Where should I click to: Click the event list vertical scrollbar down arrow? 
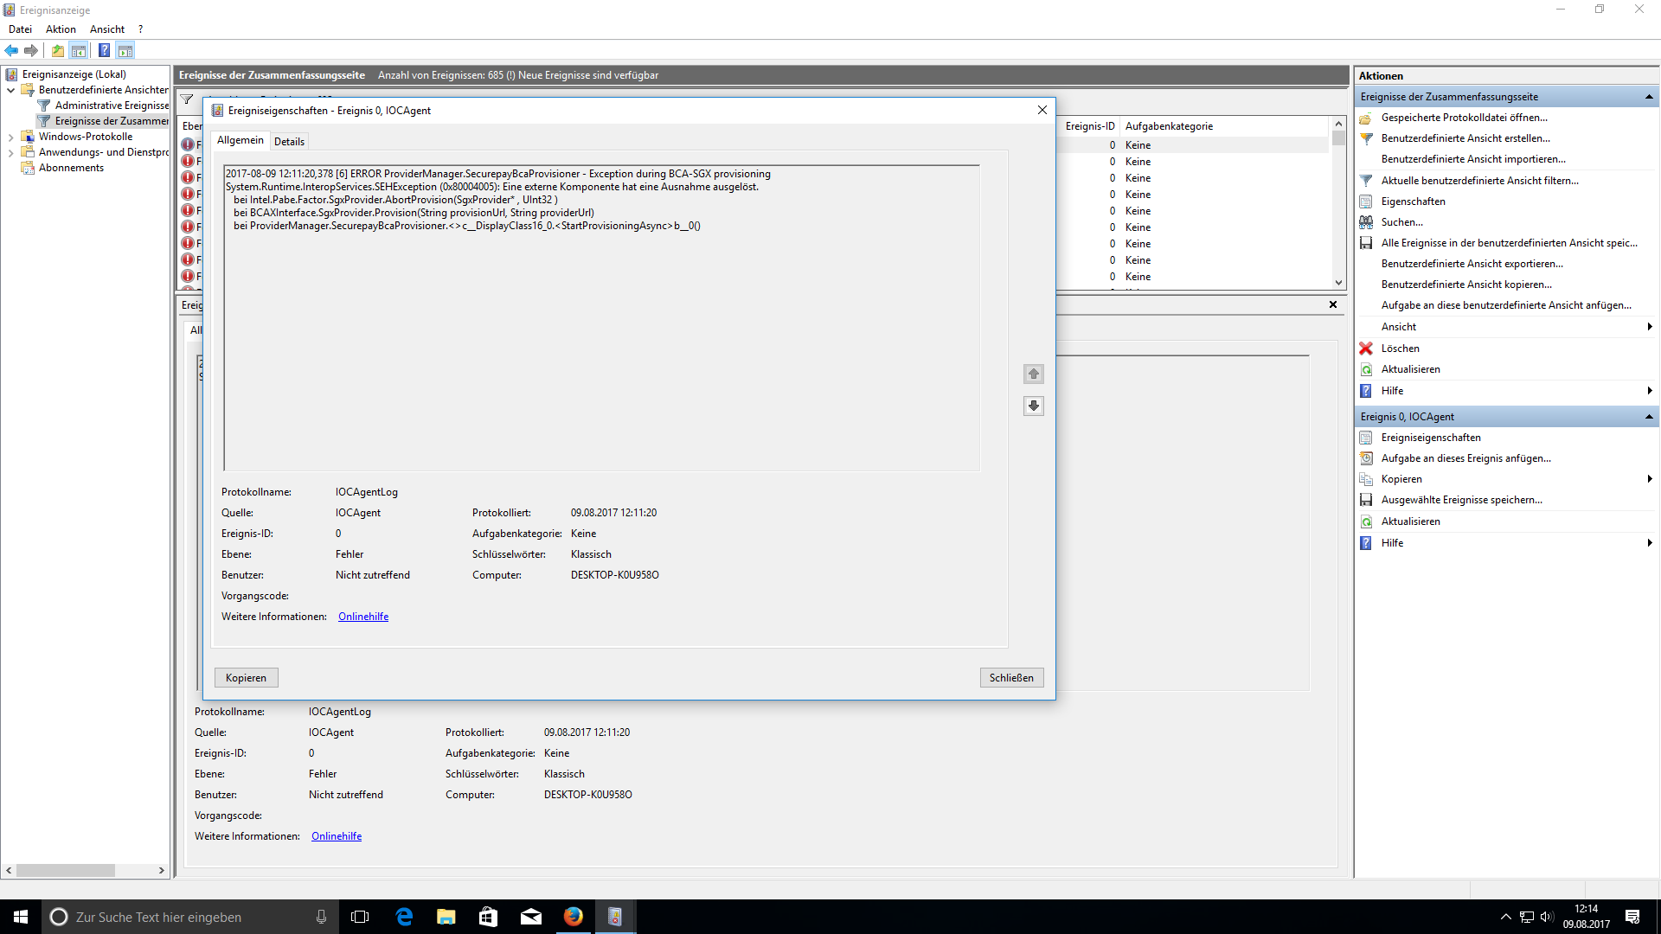[1338, 282]
